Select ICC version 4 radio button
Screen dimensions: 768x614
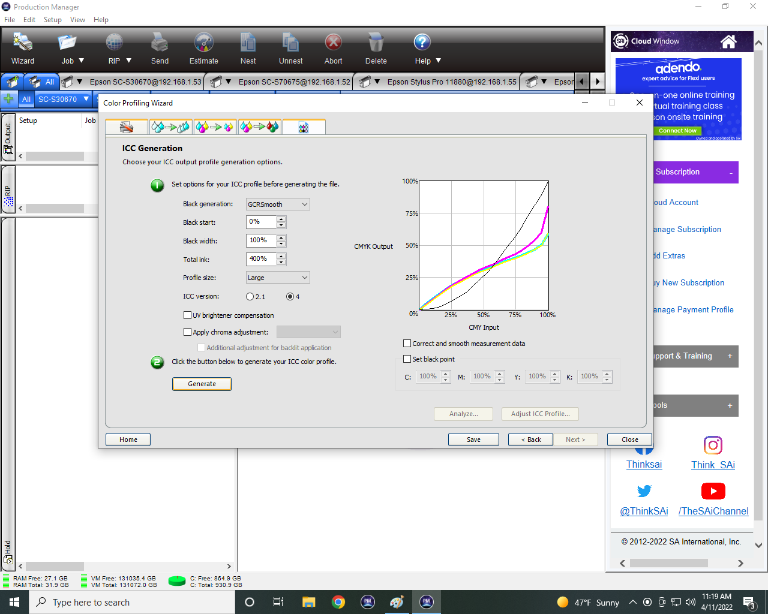pyautogui.click(x=290, y=297)
